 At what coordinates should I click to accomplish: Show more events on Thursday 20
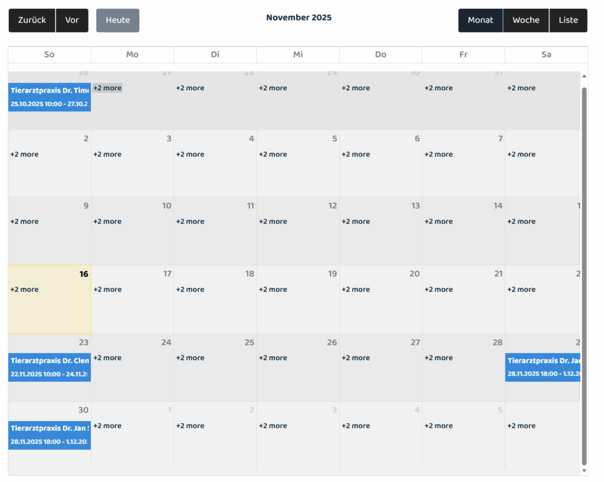(356, 289)
